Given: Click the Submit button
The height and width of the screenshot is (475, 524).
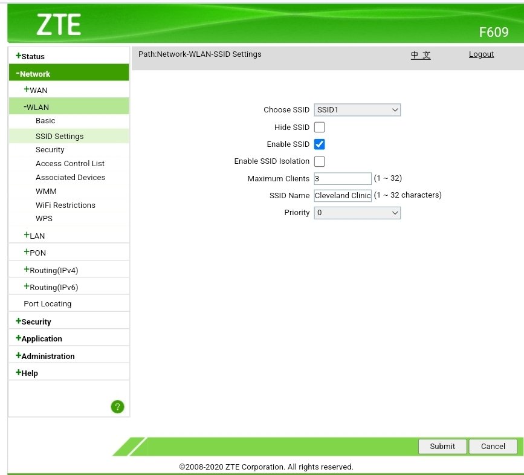Looking at the screenshot, I should click(x=442, y=446).
